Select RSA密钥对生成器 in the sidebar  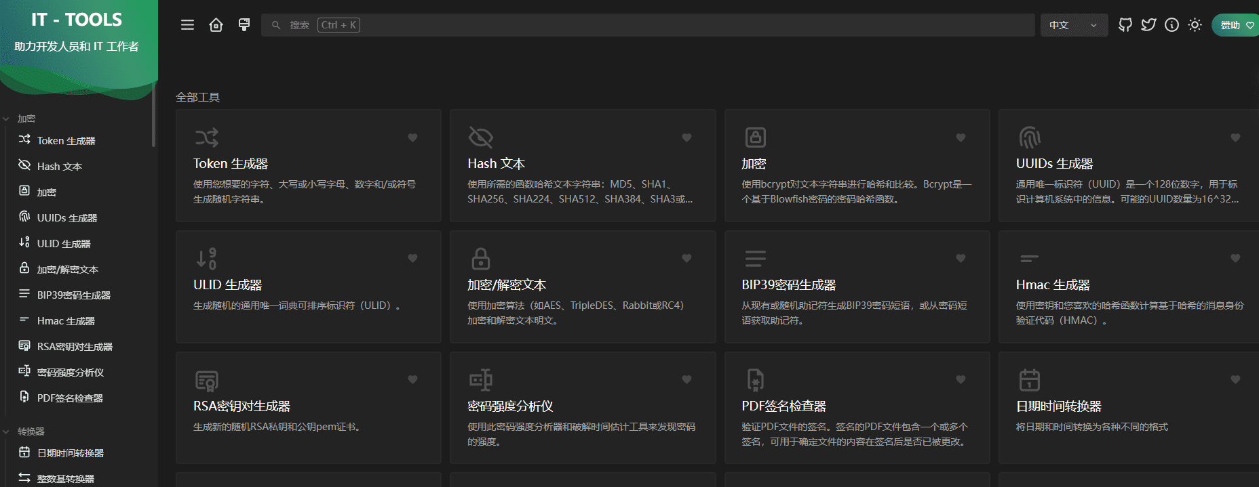coord(75,347)
